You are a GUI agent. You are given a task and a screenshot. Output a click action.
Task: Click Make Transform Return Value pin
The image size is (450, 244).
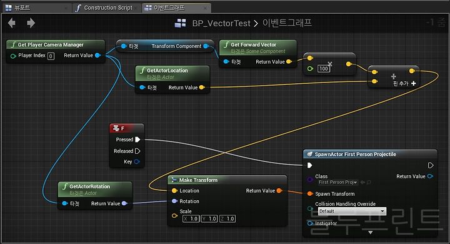pyautogui.click(x=279, y=191)
